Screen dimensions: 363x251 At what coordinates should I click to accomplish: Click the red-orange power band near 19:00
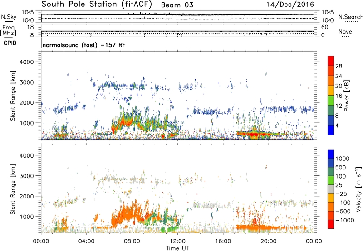coord(254,134)
